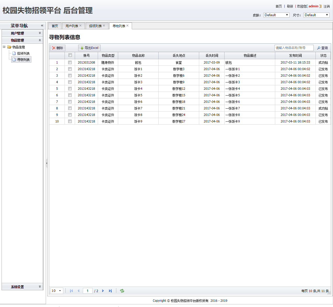Tick checkbox for row 1 钱包
The width and height of the screenshot is (333, 307).
click(70, 63)
